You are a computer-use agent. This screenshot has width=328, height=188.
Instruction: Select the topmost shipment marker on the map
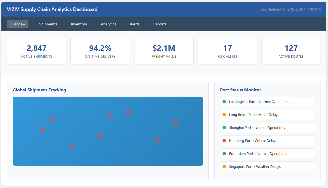click(128, 112)
